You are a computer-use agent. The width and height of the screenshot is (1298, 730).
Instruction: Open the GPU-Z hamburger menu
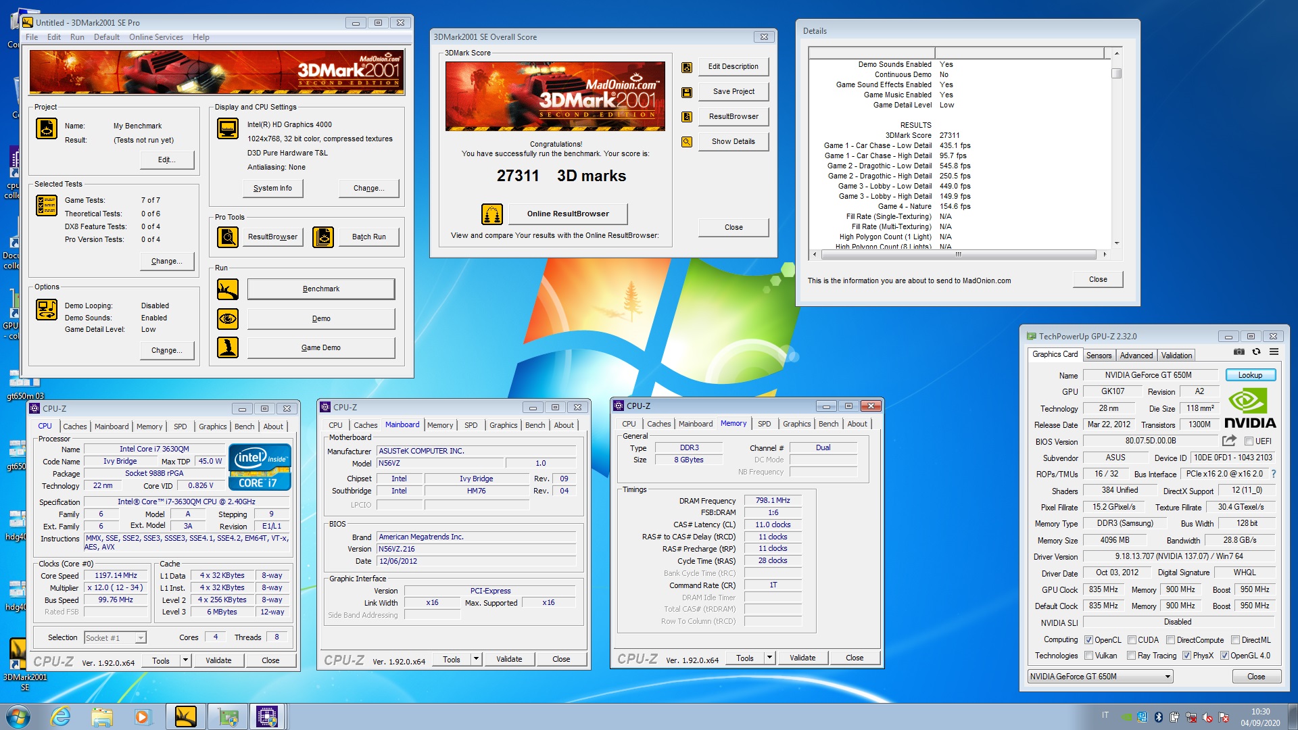pyautogui.click(x=1274, y=351)
